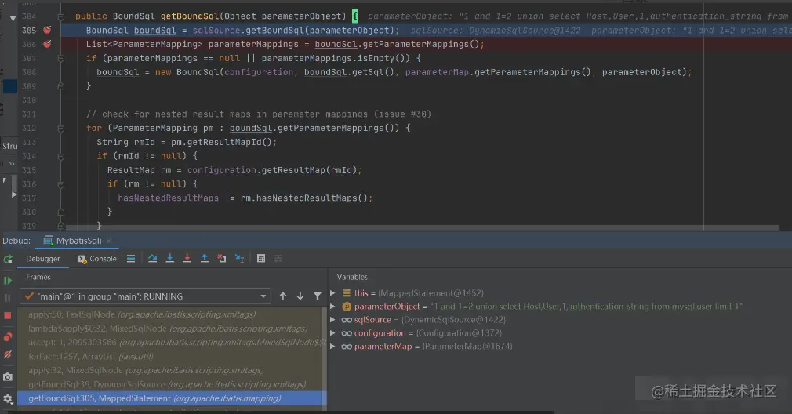Click the Rerun MybatisSqli debug icon

pyautogui.click(x=8, y=259)
